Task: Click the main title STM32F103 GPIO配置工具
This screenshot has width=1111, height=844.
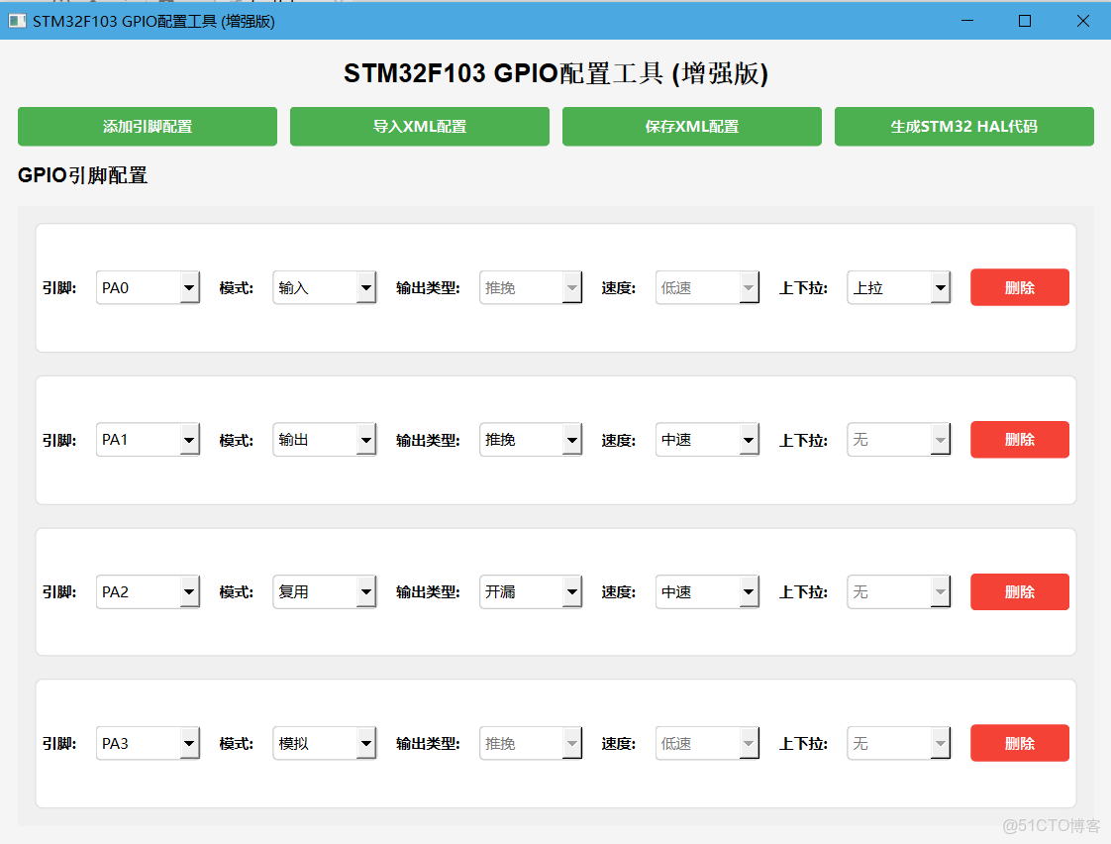Action: click(555, 73)
